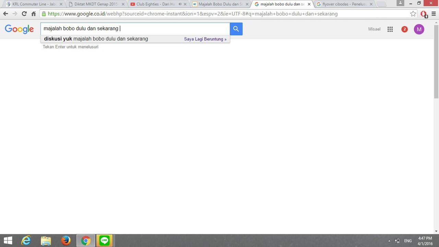Select the Chrome taskbar icon
This screenshot has width=439, height=247.
coord(85,240)
